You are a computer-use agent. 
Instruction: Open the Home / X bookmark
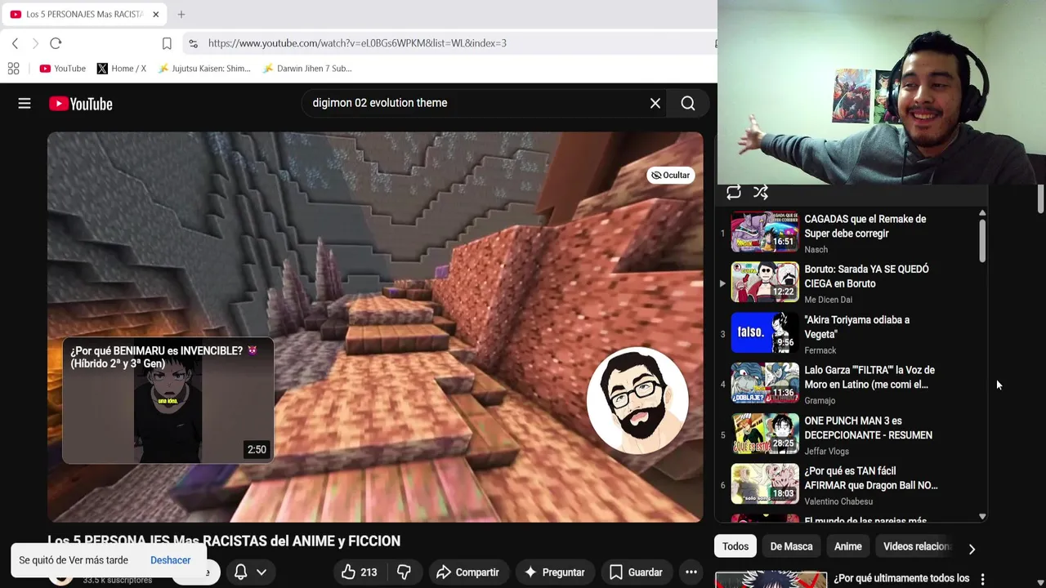coord(122,69)
